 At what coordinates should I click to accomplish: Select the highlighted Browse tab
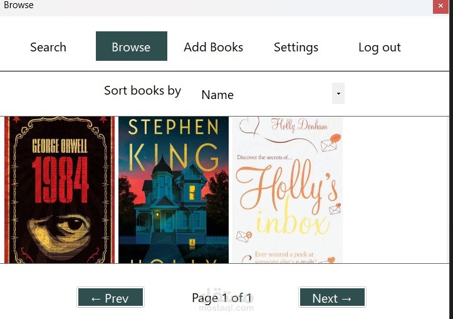[x=131, y=47]
